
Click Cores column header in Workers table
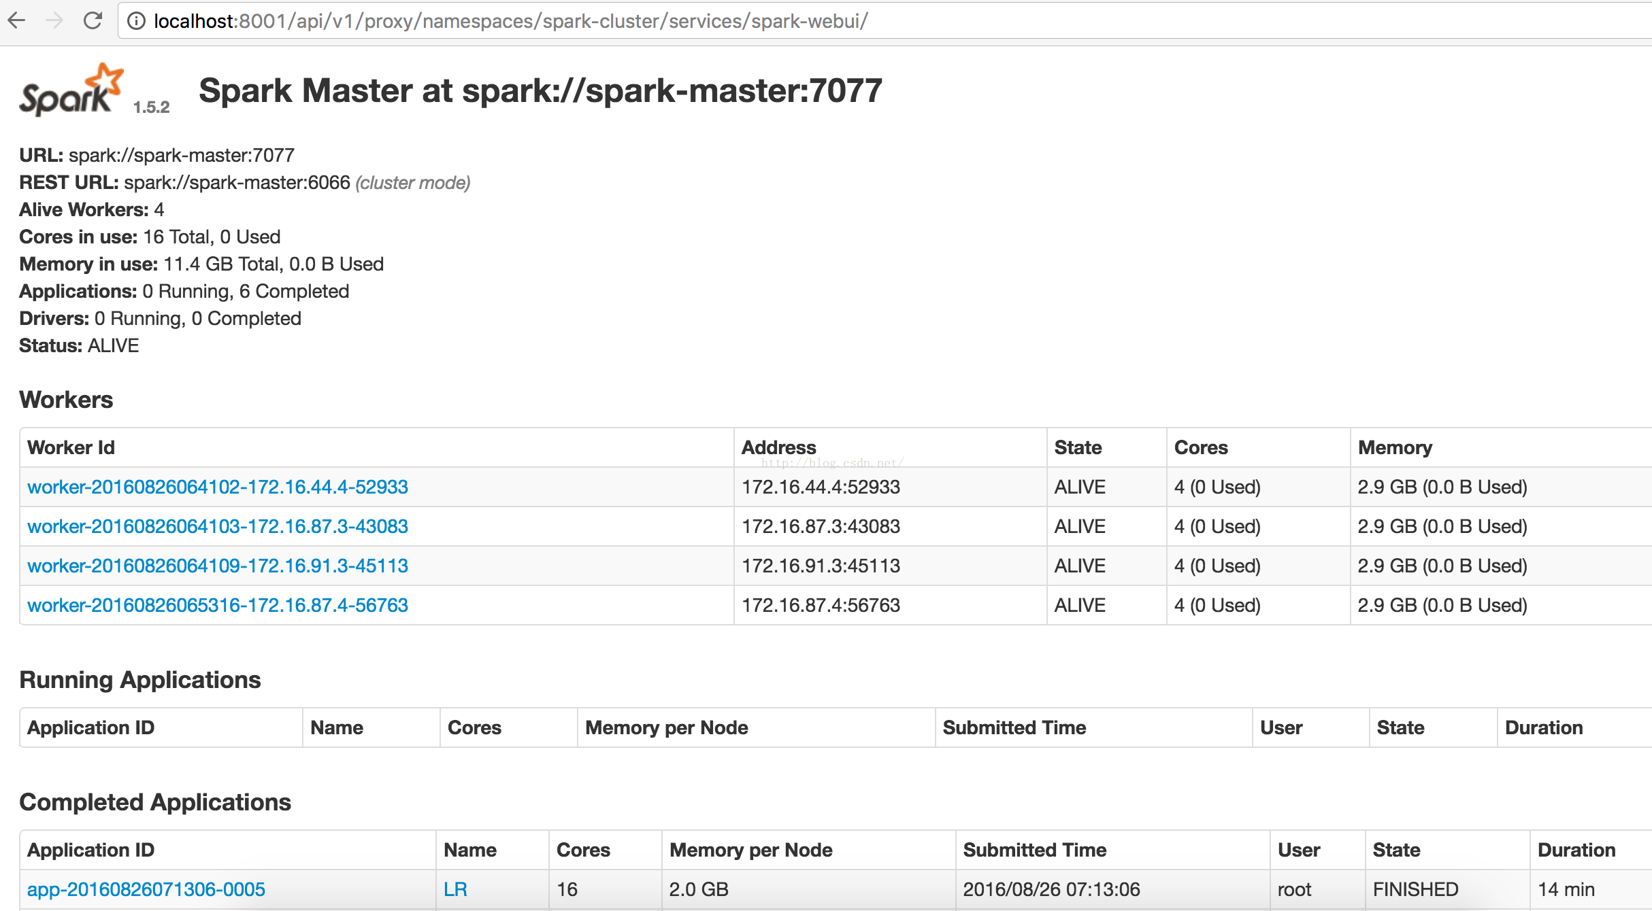pos(1201,447)
